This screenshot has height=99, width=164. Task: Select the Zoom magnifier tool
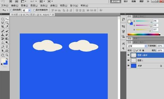click(7, 55)
